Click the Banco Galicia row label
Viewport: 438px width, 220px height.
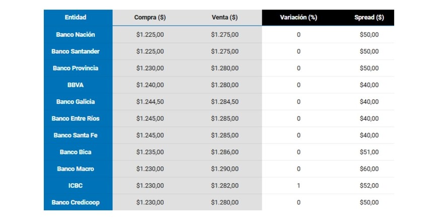76,101
